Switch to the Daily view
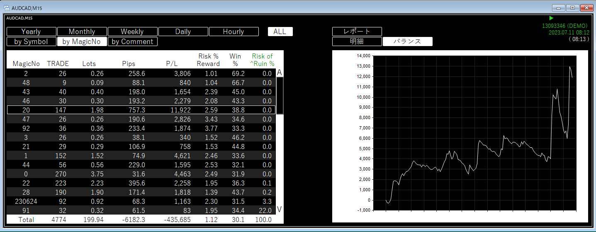This screenshot has height=232, width=596. [x=183, y=32]
